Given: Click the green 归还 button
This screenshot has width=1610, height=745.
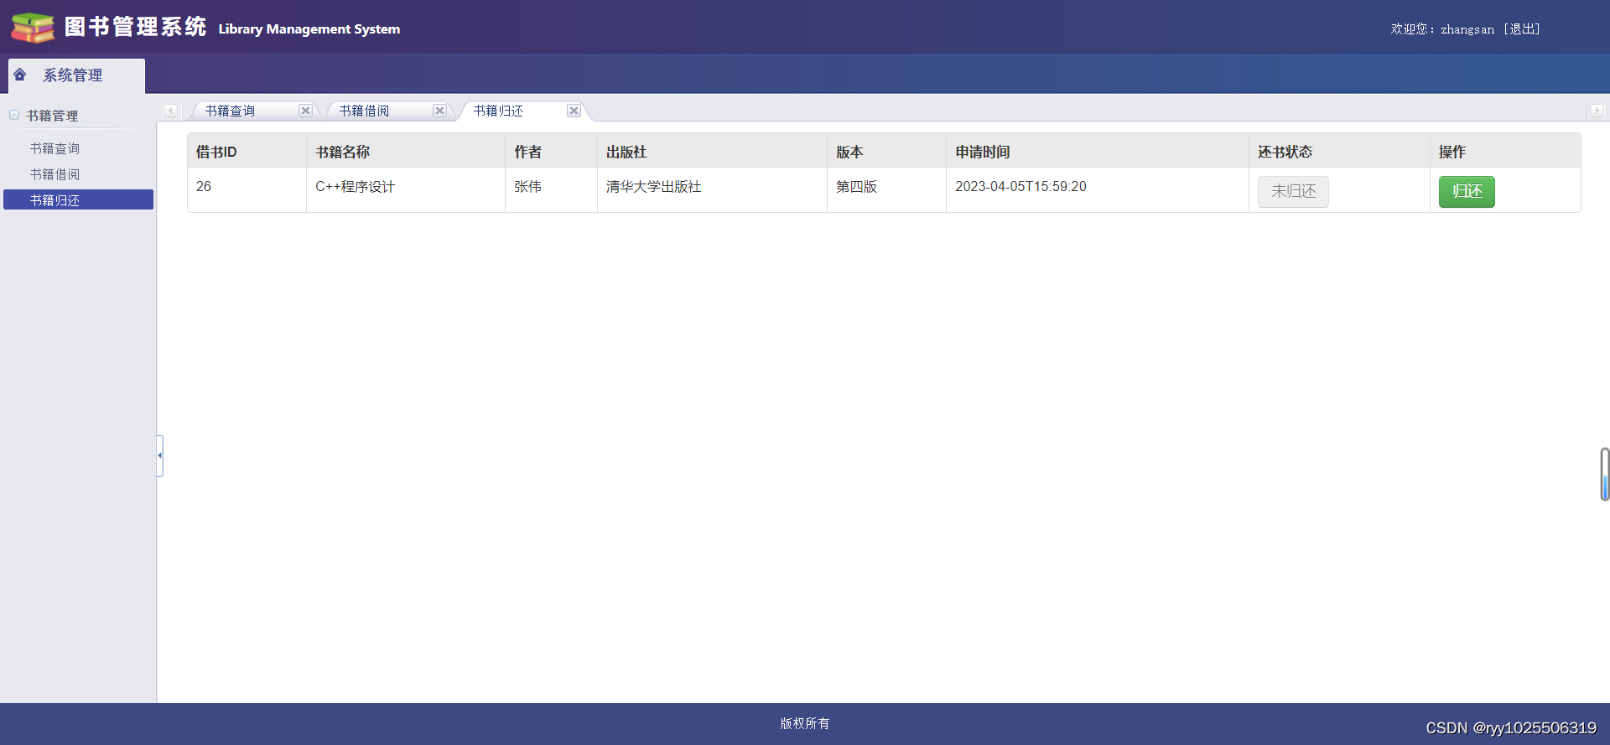Looking at the screenshot, I should 1467,192.
